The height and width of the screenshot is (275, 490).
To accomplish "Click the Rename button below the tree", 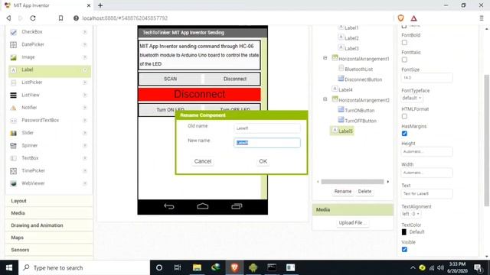I will [343, 192].
